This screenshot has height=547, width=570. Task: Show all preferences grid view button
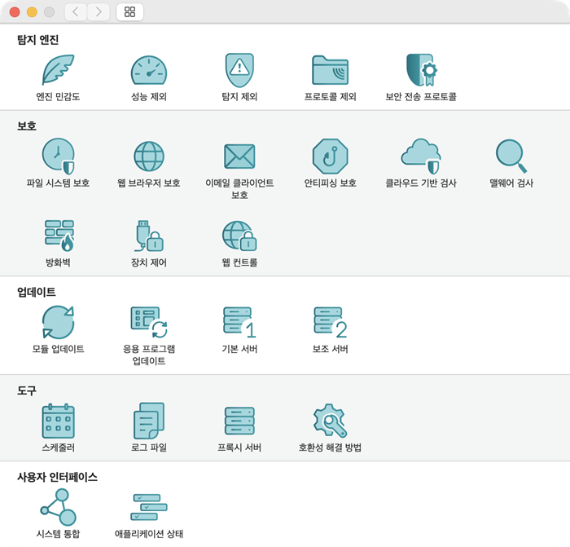129,12
